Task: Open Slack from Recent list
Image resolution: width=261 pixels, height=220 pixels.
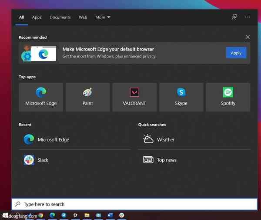Action: (75, 160)
